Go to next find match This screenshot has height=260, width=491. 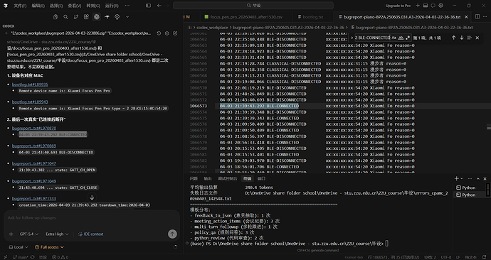(462, 38)
